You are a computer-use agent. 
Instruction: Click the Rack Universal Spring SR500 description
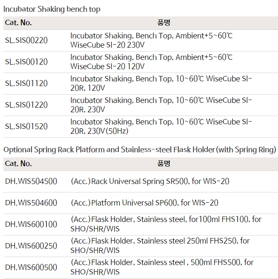(x=150, y=181)
